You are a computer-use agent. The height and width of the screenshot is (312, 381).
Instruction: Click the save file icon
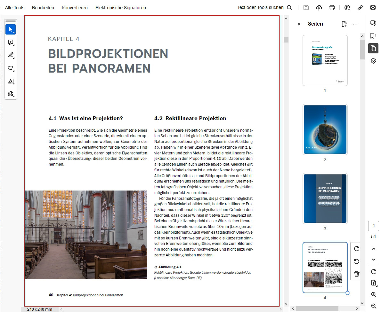click(306, 8)
